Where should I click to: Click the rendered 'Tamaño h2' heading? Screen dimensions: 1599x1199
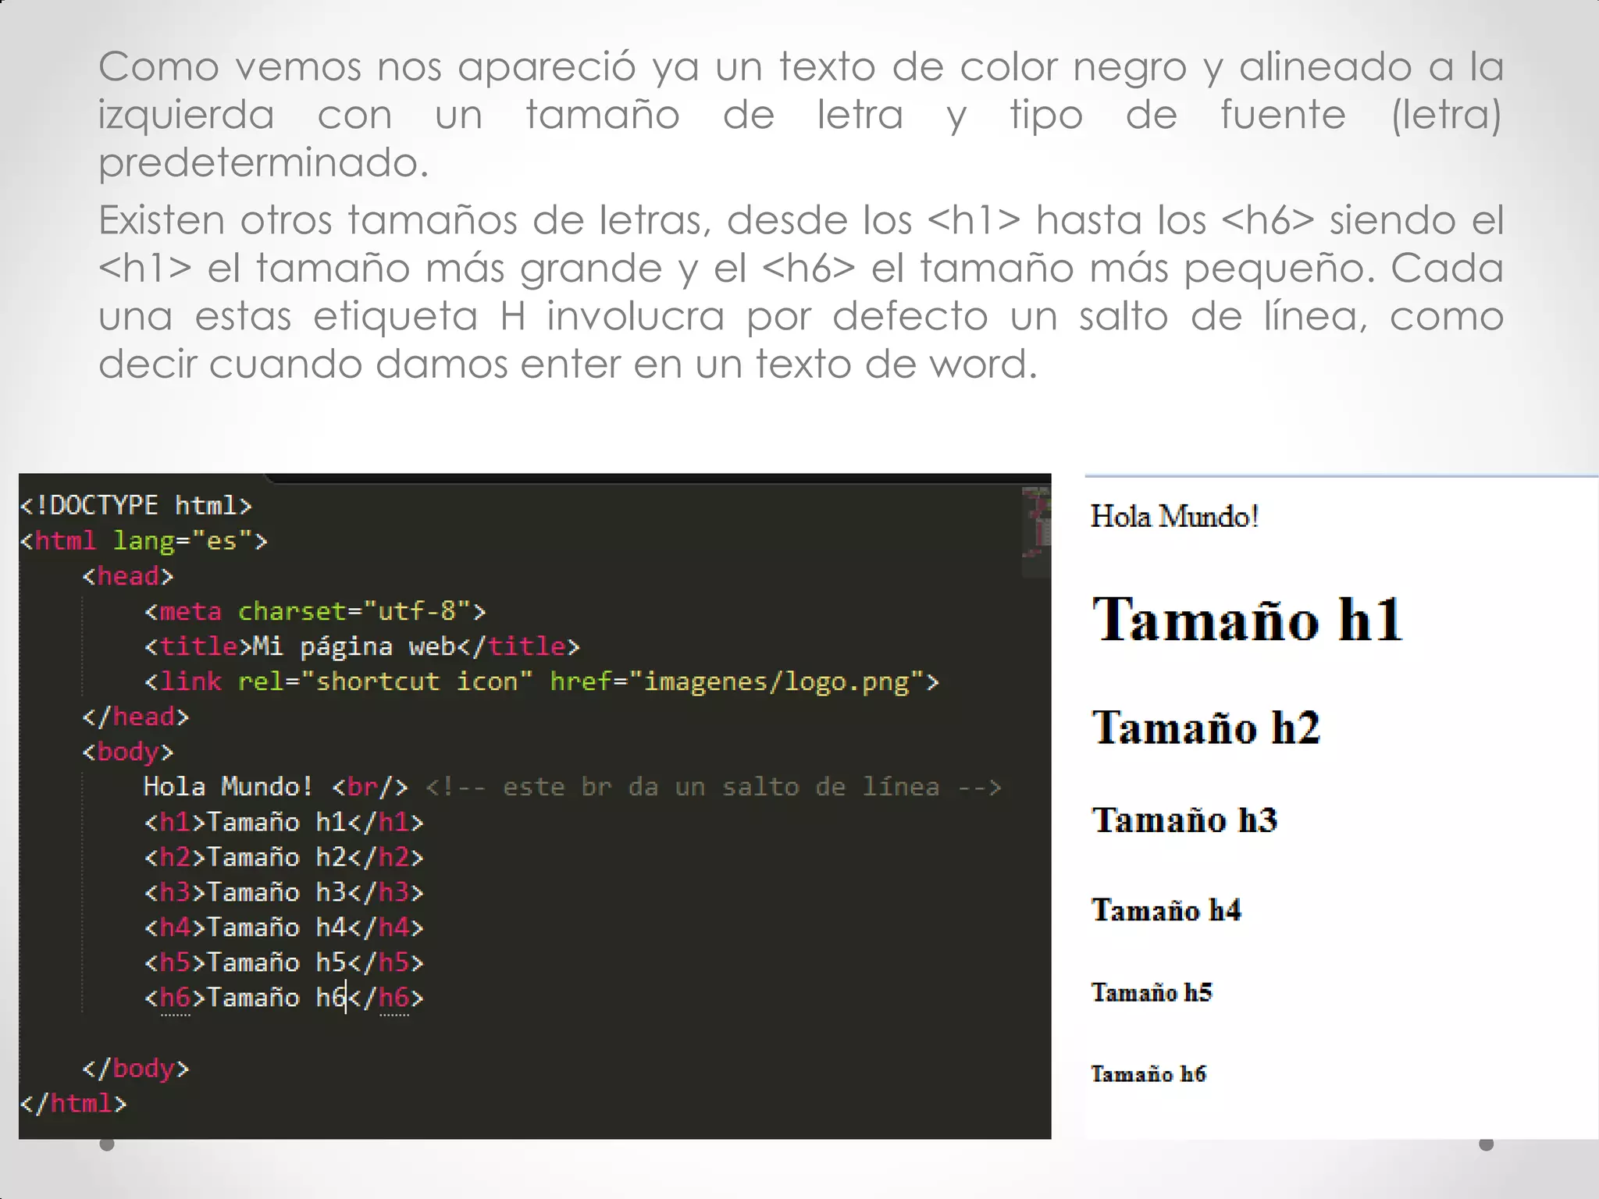pos(1206,728)
